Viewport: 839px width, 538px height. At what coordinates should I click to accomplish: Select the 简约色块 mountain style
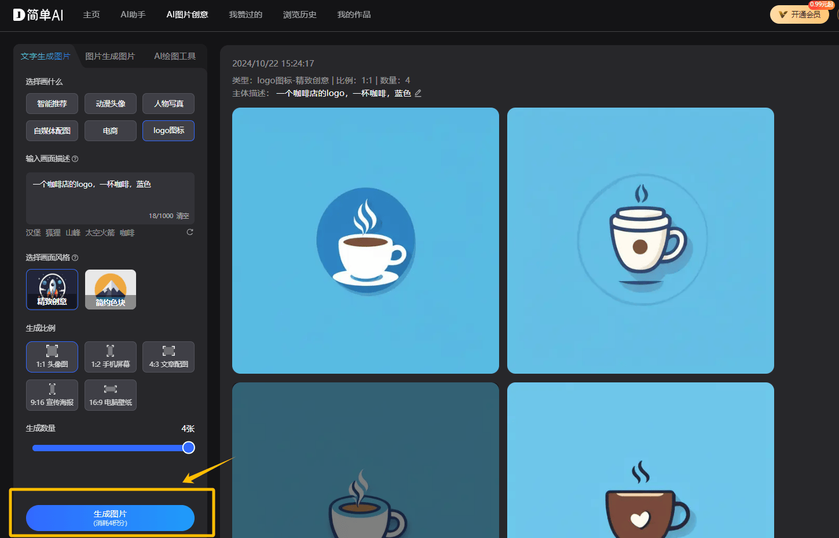[x=111, y=289]
